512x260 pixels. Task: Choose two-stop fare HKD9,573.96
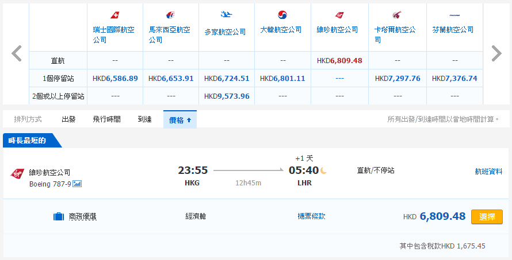(227, 96)
